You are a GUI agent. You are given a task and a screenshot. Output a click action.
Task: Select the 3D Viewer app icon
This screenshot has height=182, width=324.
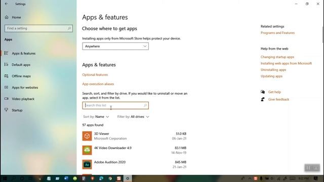click(x=87, y=136)
